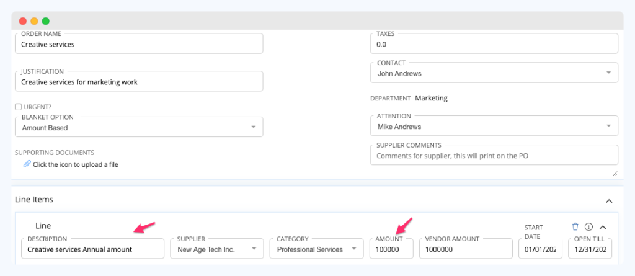The image size is (635, 276).
Task: Click the Vendor Amount field
Action: click(x=466, y=249)
